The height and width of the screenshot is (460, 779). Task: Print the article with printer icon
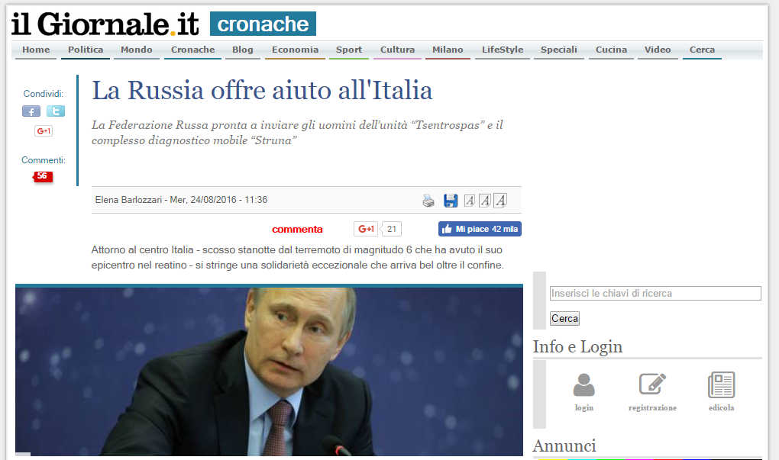point(428,201)
